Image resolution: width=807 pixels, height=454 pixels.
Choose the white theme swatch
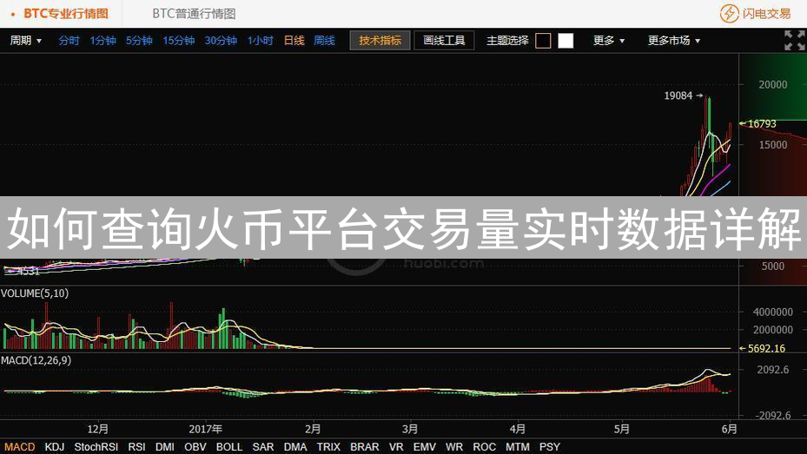pos(566,41)
